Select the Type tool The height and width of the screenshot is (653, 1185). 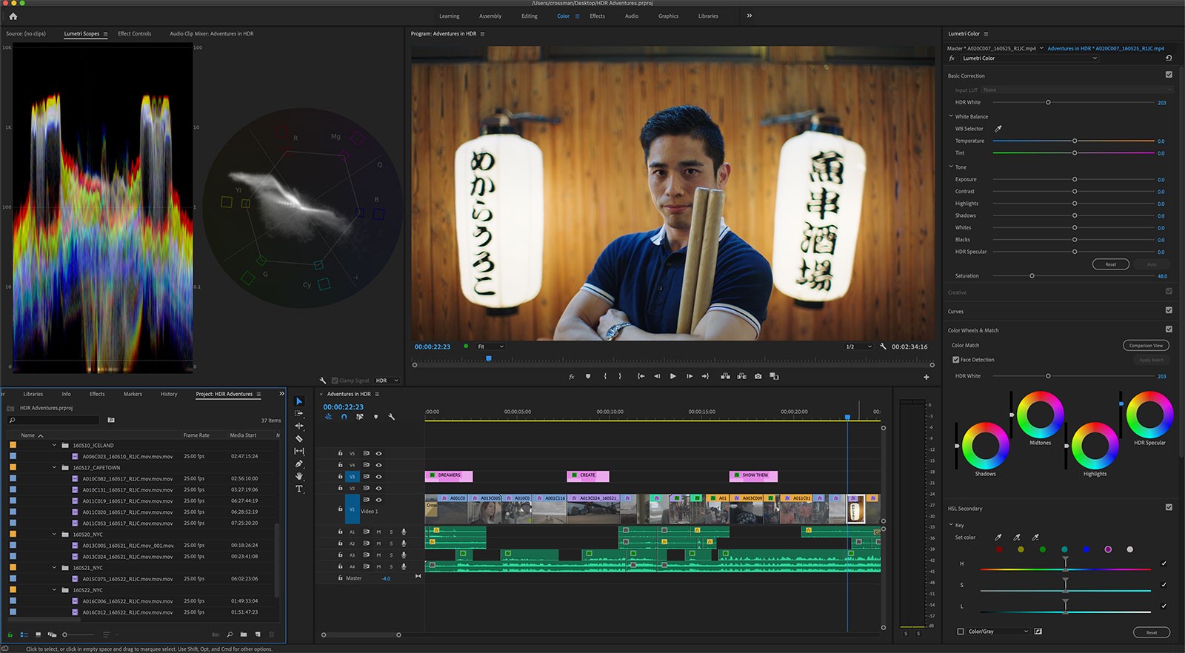coord(299,489)
